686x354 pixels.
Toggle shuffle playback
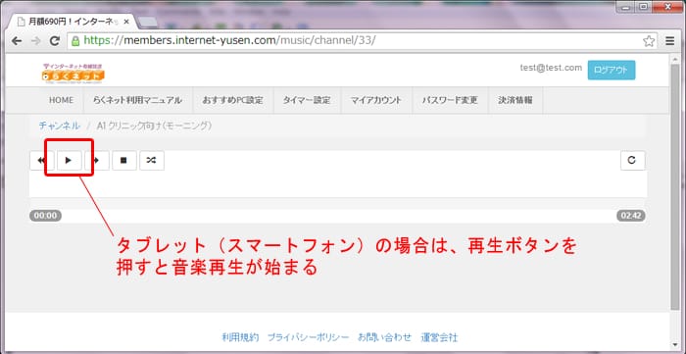(152, 161)
